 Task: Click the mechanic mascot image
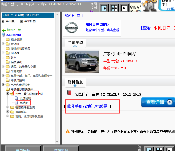pos(149,6)
